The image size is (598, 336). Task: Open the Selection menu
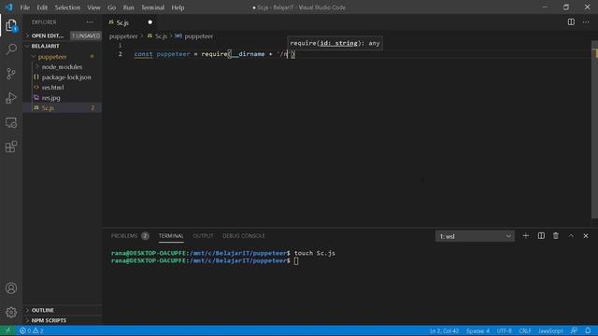coord(67,7)
